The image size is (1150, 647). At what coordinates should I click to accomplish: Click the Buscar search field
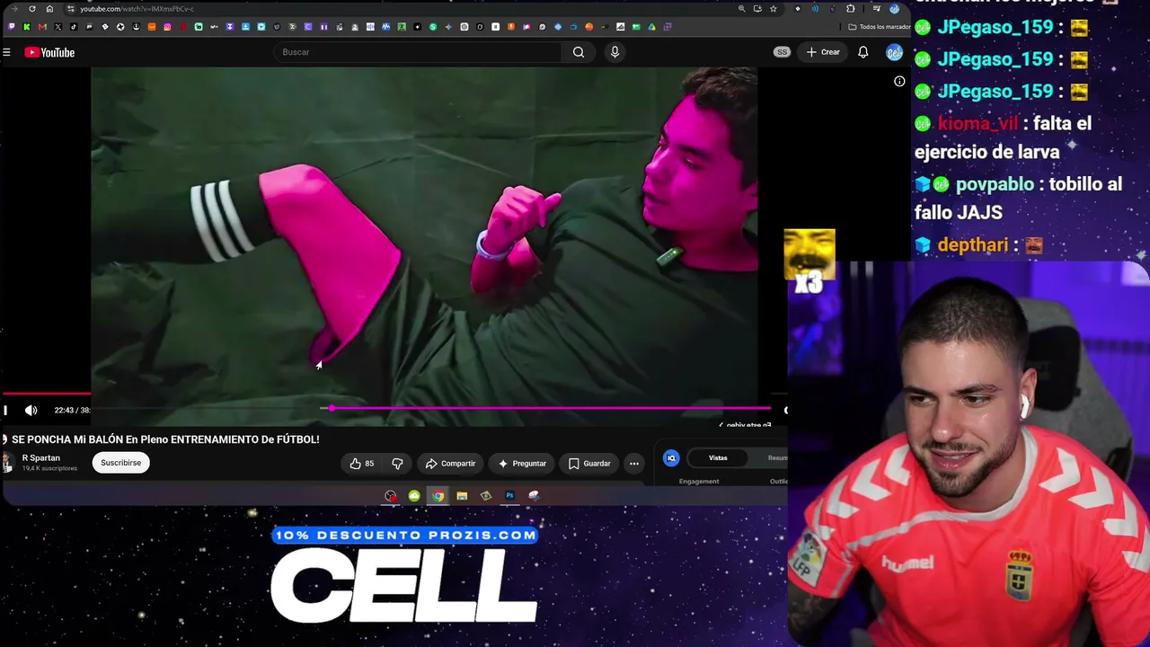tap(420, 52)
